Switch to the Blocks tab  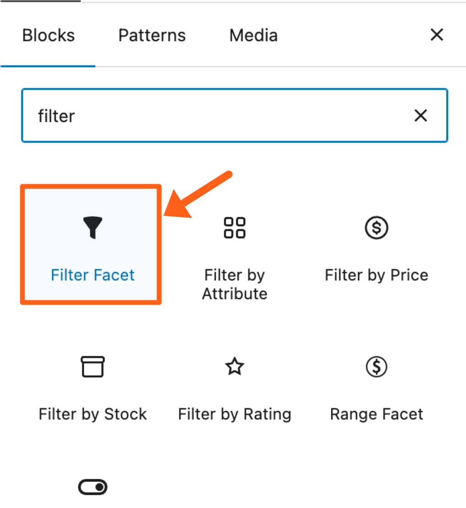48,36
